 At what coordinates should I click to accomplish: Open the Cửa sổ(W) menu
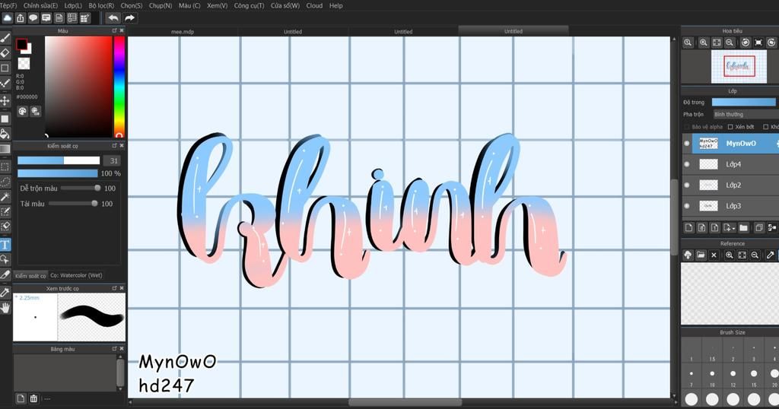click(285, 5)
